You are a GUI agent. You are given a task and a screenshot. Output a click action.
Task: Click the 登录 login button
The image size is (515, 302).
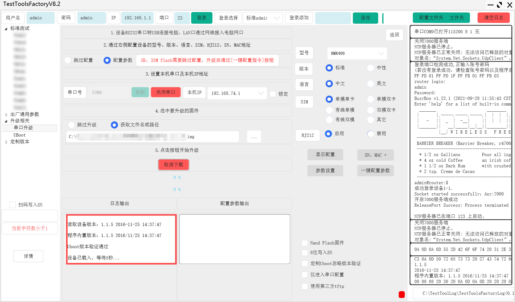[x=201, y=18]
